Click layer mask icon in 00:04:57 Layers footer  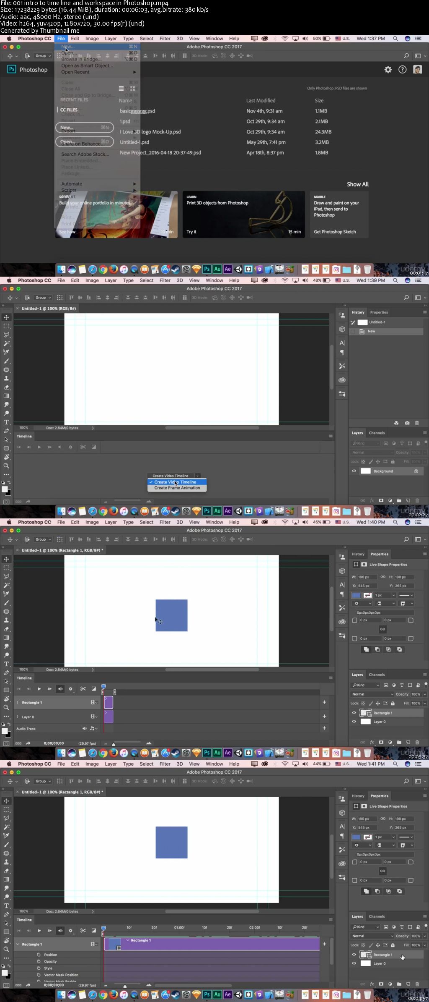381,984
